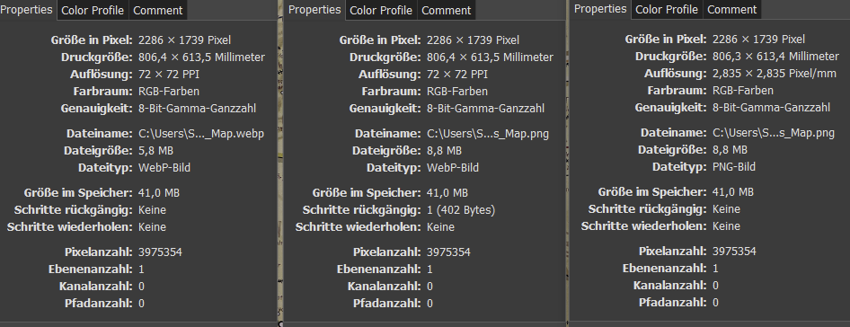Click the '1 (402 Bytes)' undo steps value
Viewport: 850px width, 327px height.
(x=461, y=210)
